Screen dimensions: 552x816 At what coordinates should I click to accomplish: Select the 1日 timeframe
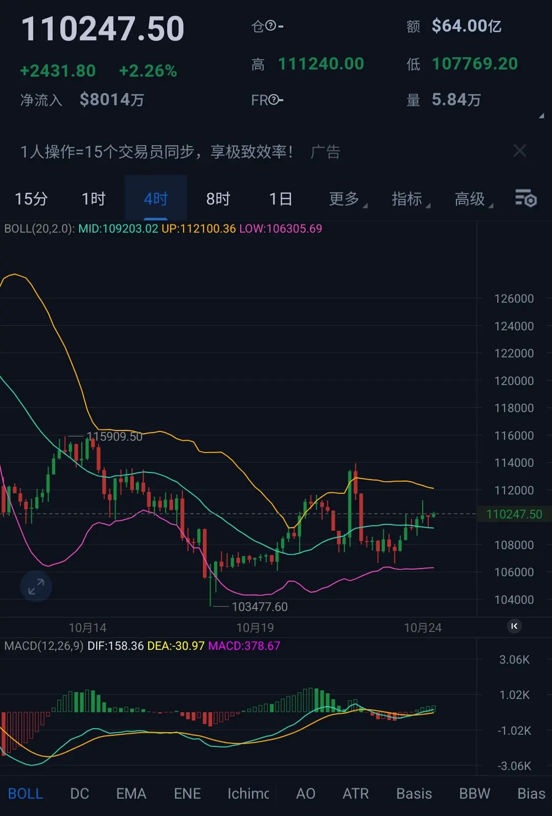click(x=281, y=198)
